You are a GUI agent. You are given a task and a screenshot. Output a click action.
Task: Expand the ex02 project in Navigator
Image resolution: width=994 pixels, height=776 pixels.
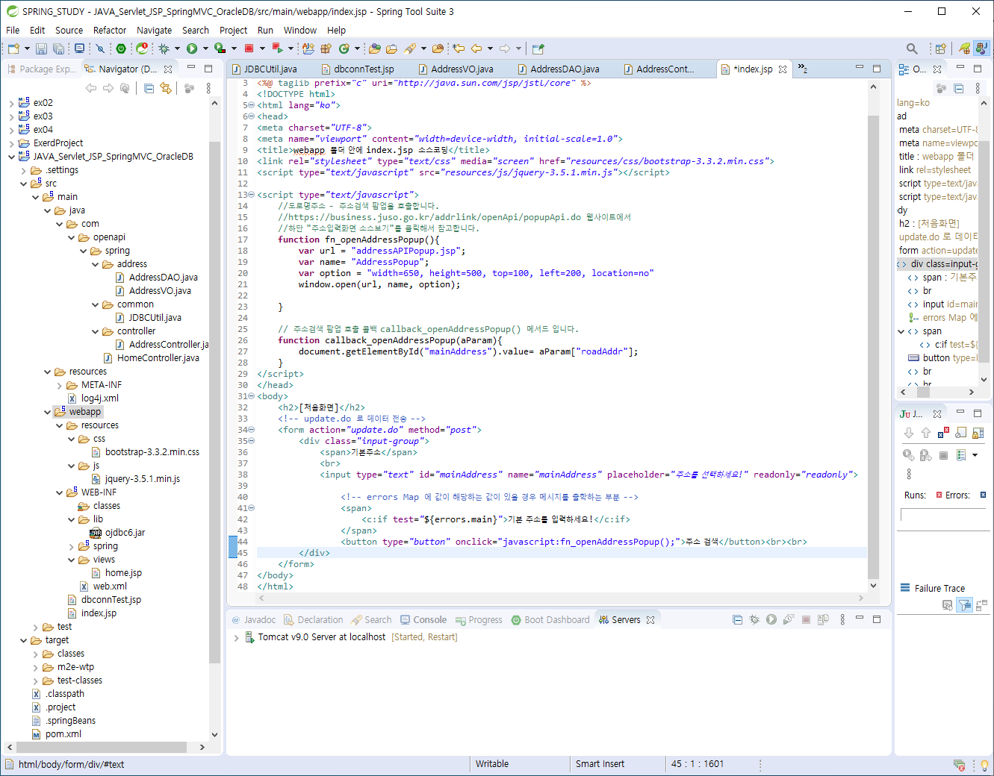(x=11, y=103)
